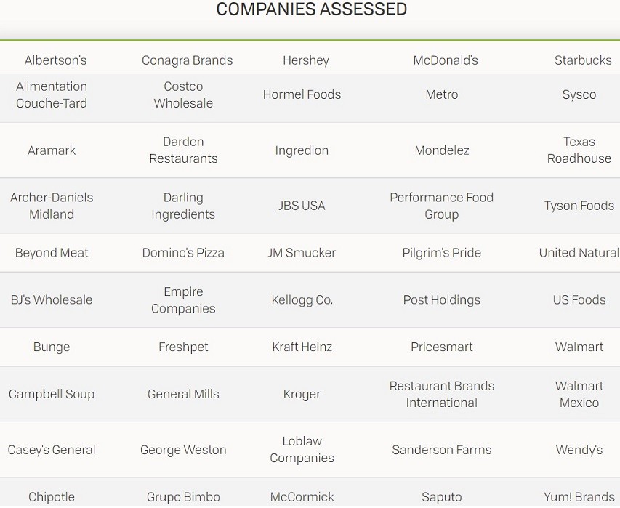This screenshot has width=620, height=508.
Task: Select the Hormel Foods cell
Action: point(302,94)
